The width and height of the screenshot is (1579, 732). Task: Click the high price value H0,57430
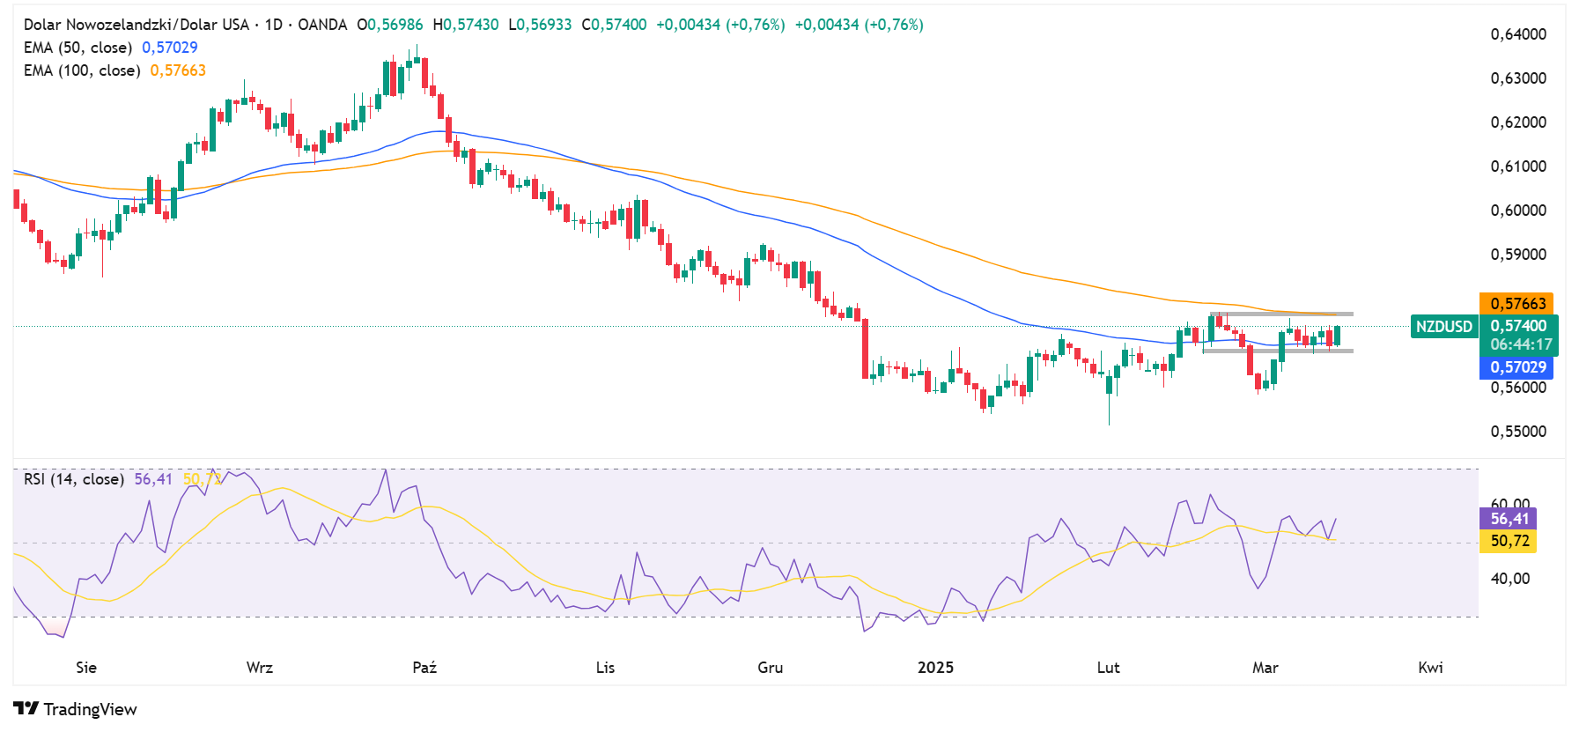tap(466, 25)
